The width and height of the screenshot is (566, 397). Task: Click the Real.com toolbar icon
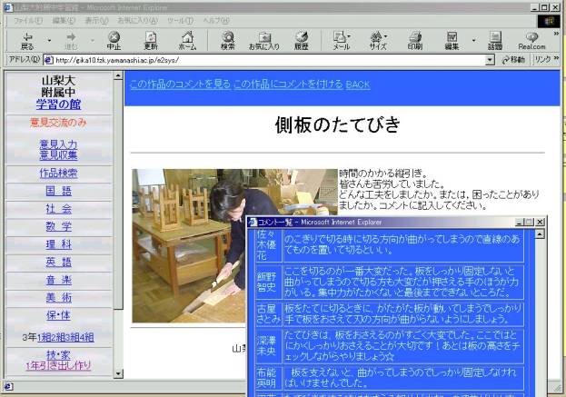point(532,41)
